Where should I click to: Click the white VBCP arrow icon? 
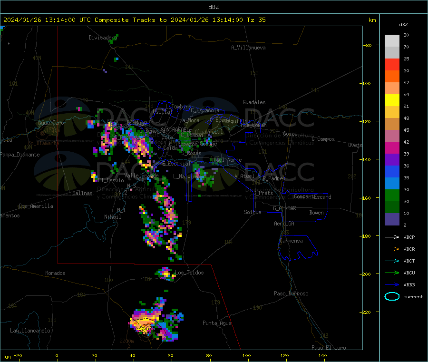(x=392, y=237)
